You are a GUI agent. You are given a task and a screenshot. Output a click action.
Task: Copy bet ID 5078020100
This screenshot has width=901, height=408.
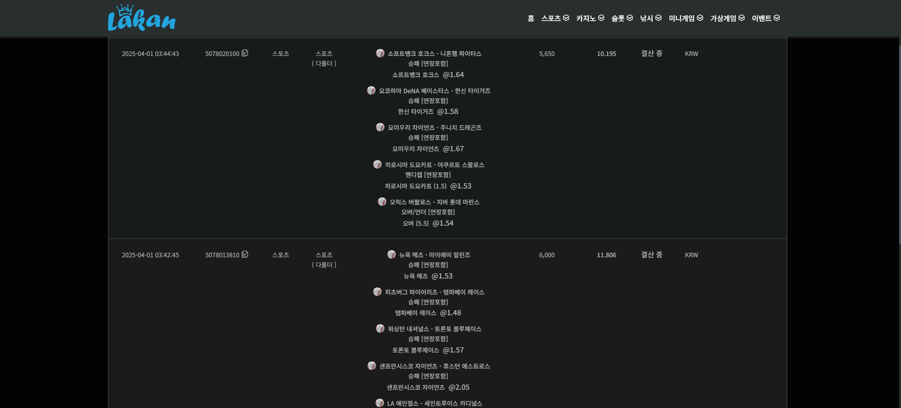(245, 53)
